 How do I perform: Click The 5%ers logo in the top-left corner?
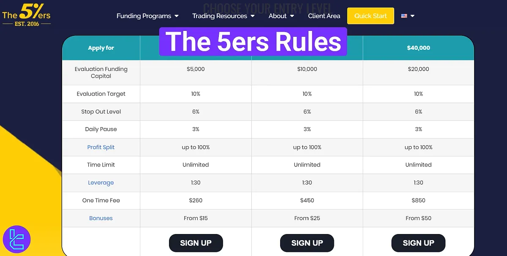pyautogui.click(x=26, y=15)
